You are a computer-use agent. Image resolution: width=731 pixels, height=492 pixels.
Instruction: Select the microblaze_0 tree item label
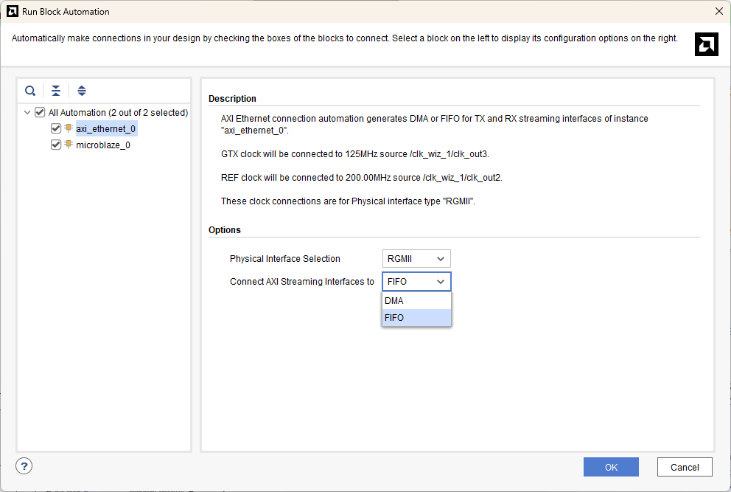(x=103, y=145)
